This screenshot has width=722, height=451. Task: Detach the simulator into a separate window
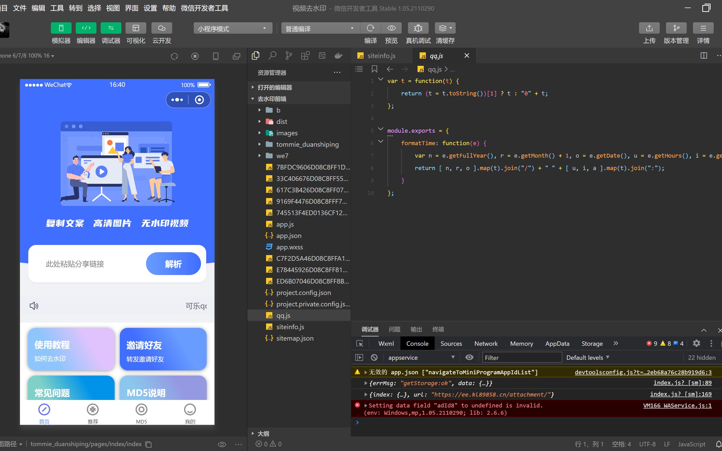[x=236, y=56]
